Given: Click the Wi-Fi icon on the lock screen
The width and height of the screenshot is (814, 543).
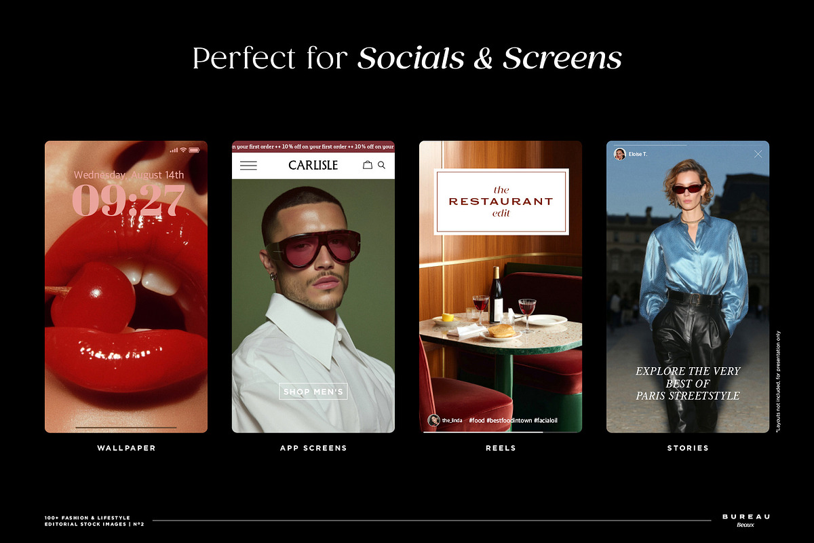Looking at the screenshot, I should point(183,149).
